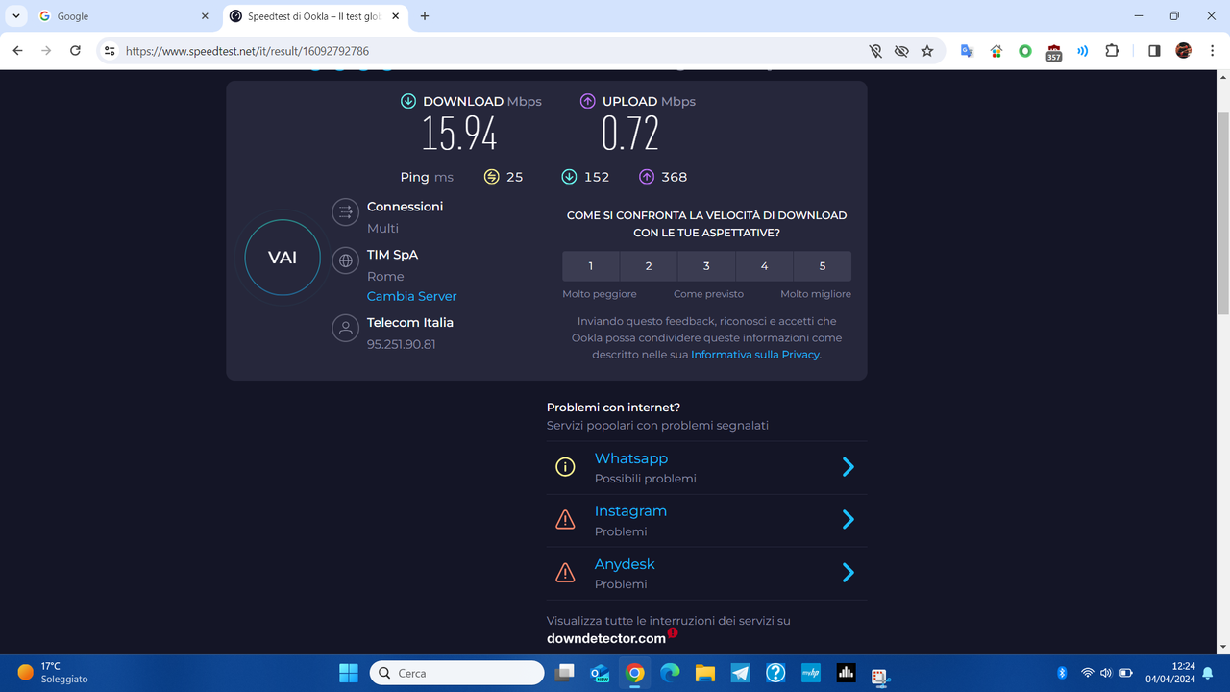The image size is (1230, 692).
Task: Click the VAI button to start test
Action: tap(283, 258)
